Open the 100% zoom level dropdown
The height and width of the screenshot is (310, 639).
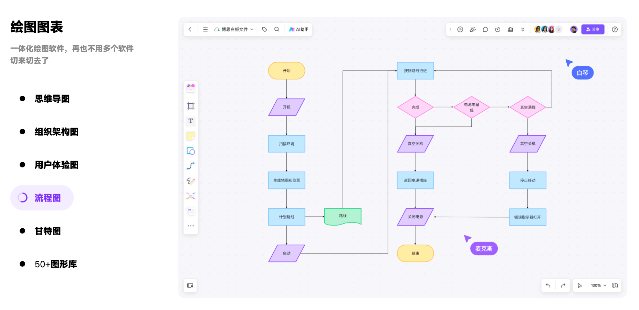point(598,286)
